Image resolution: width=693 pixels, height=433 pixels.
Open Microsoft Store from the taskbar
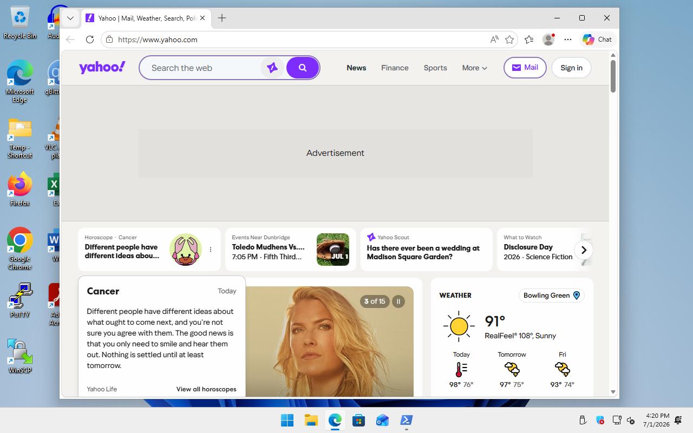pos(358,420)
